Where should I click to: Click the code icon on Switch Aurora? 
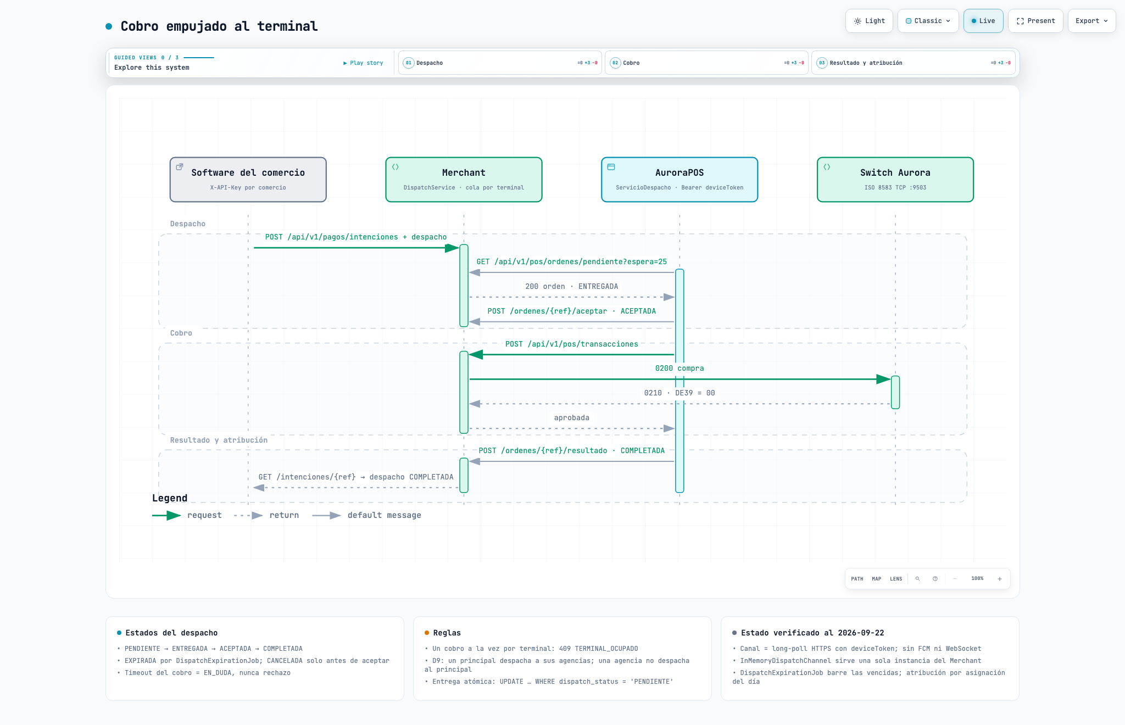[x=827, y=167]
